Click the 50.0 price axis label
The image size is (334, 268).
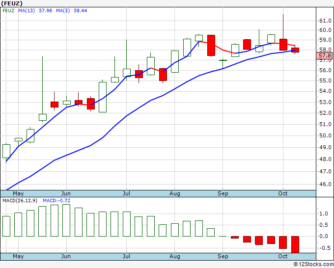point(325,135)
